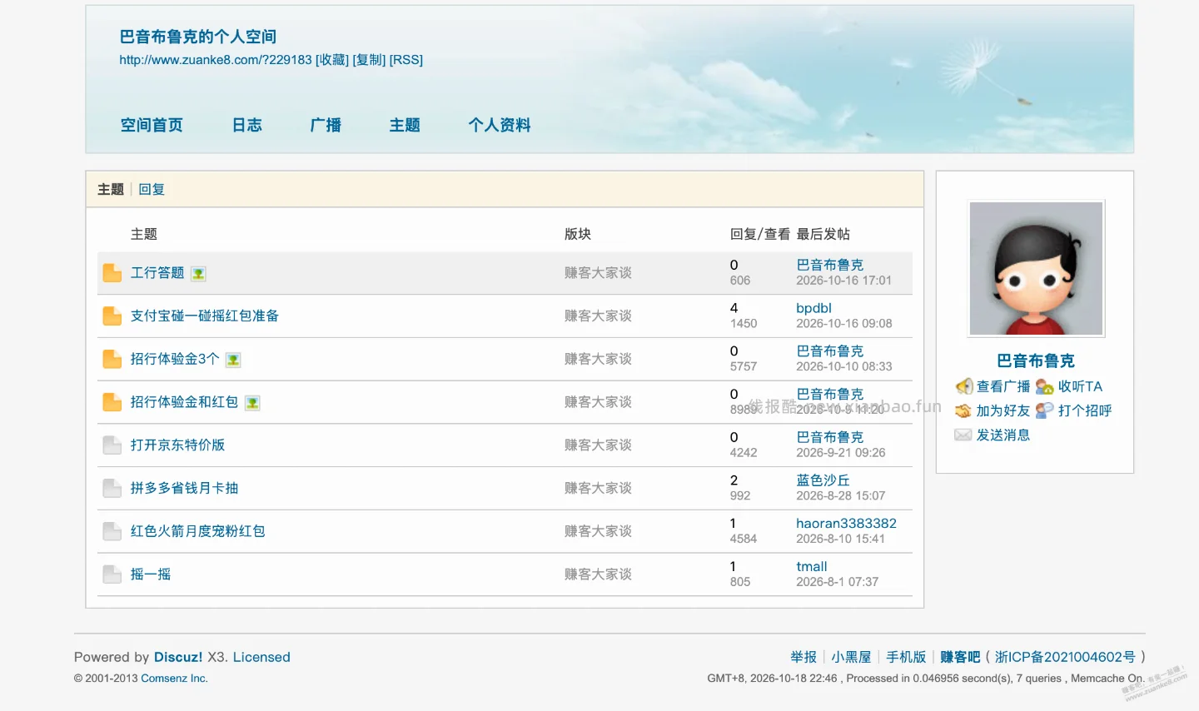This screenshot has width=1199, height=711.
Task: Click the megaphone icon for 查看广播
Action: click(964, 386)
